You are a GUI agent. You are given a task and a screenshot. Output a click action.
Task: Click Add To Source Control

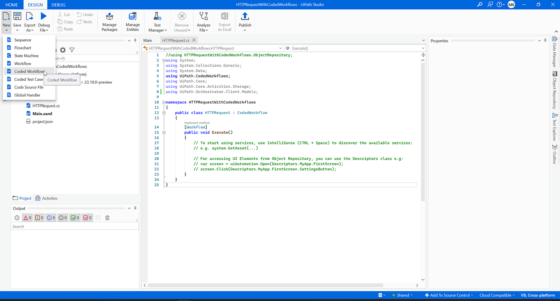tap(448, 295)
